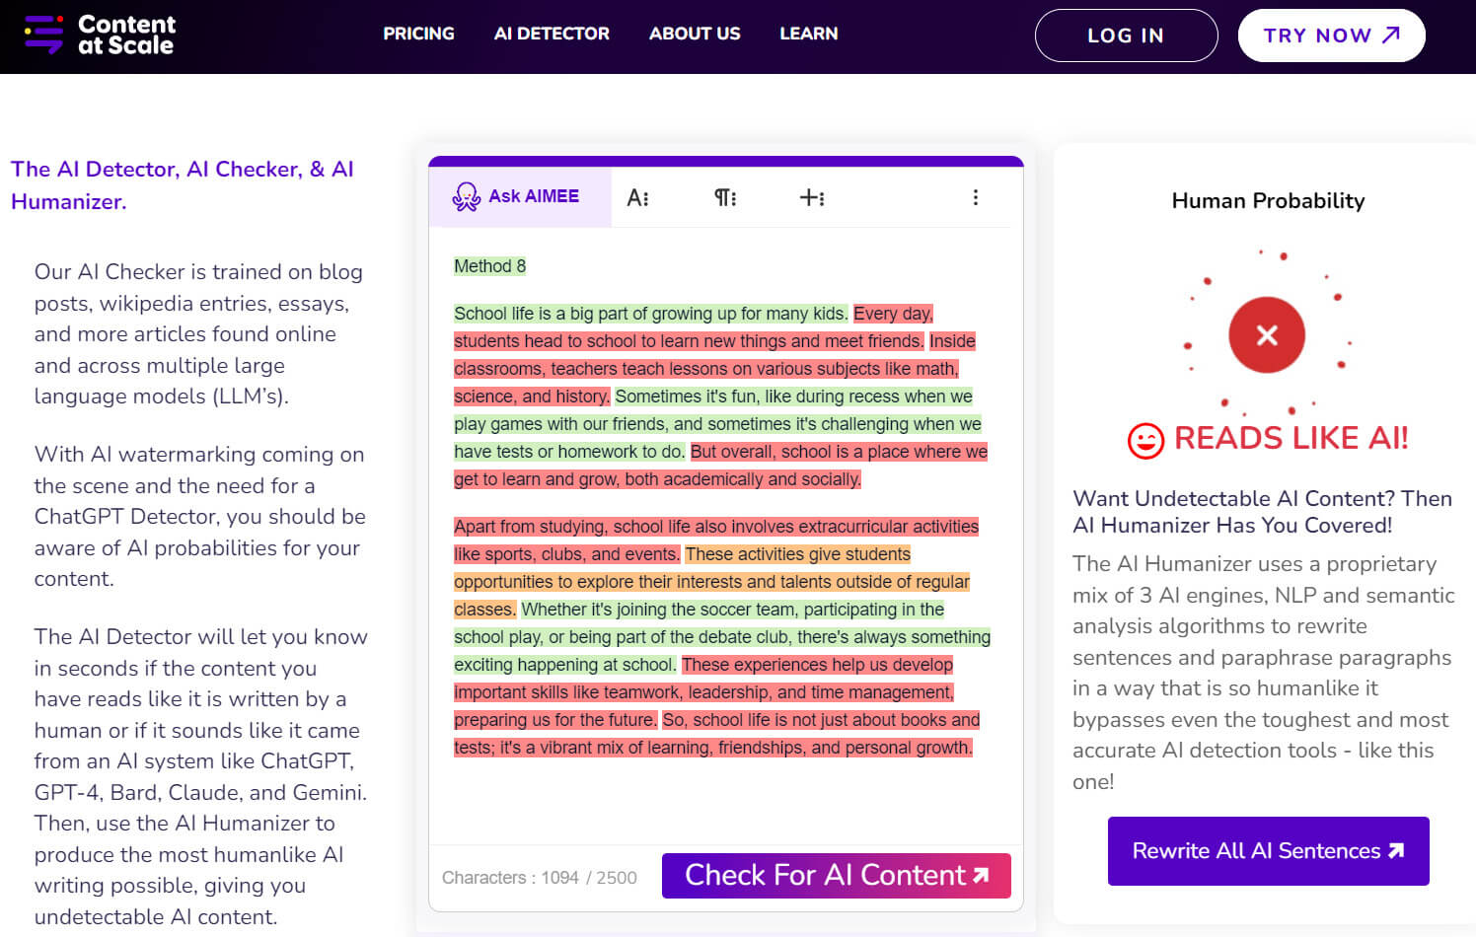Click 'The AI Detector, AI Checker' heading

point(183,185)
